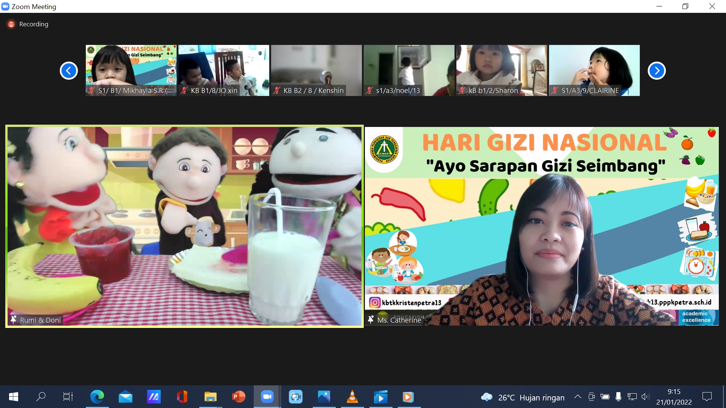This screenshot has width=726, height=408.
Task: Open Zoom app from the taskbar
Action: pos(267,397)
